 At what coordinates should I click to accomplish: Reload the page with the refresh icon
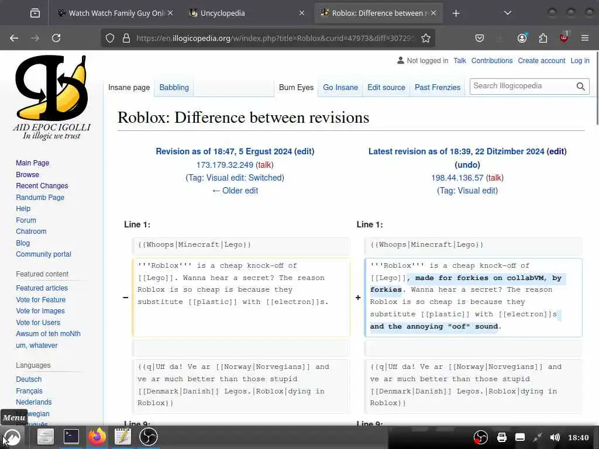56,38
